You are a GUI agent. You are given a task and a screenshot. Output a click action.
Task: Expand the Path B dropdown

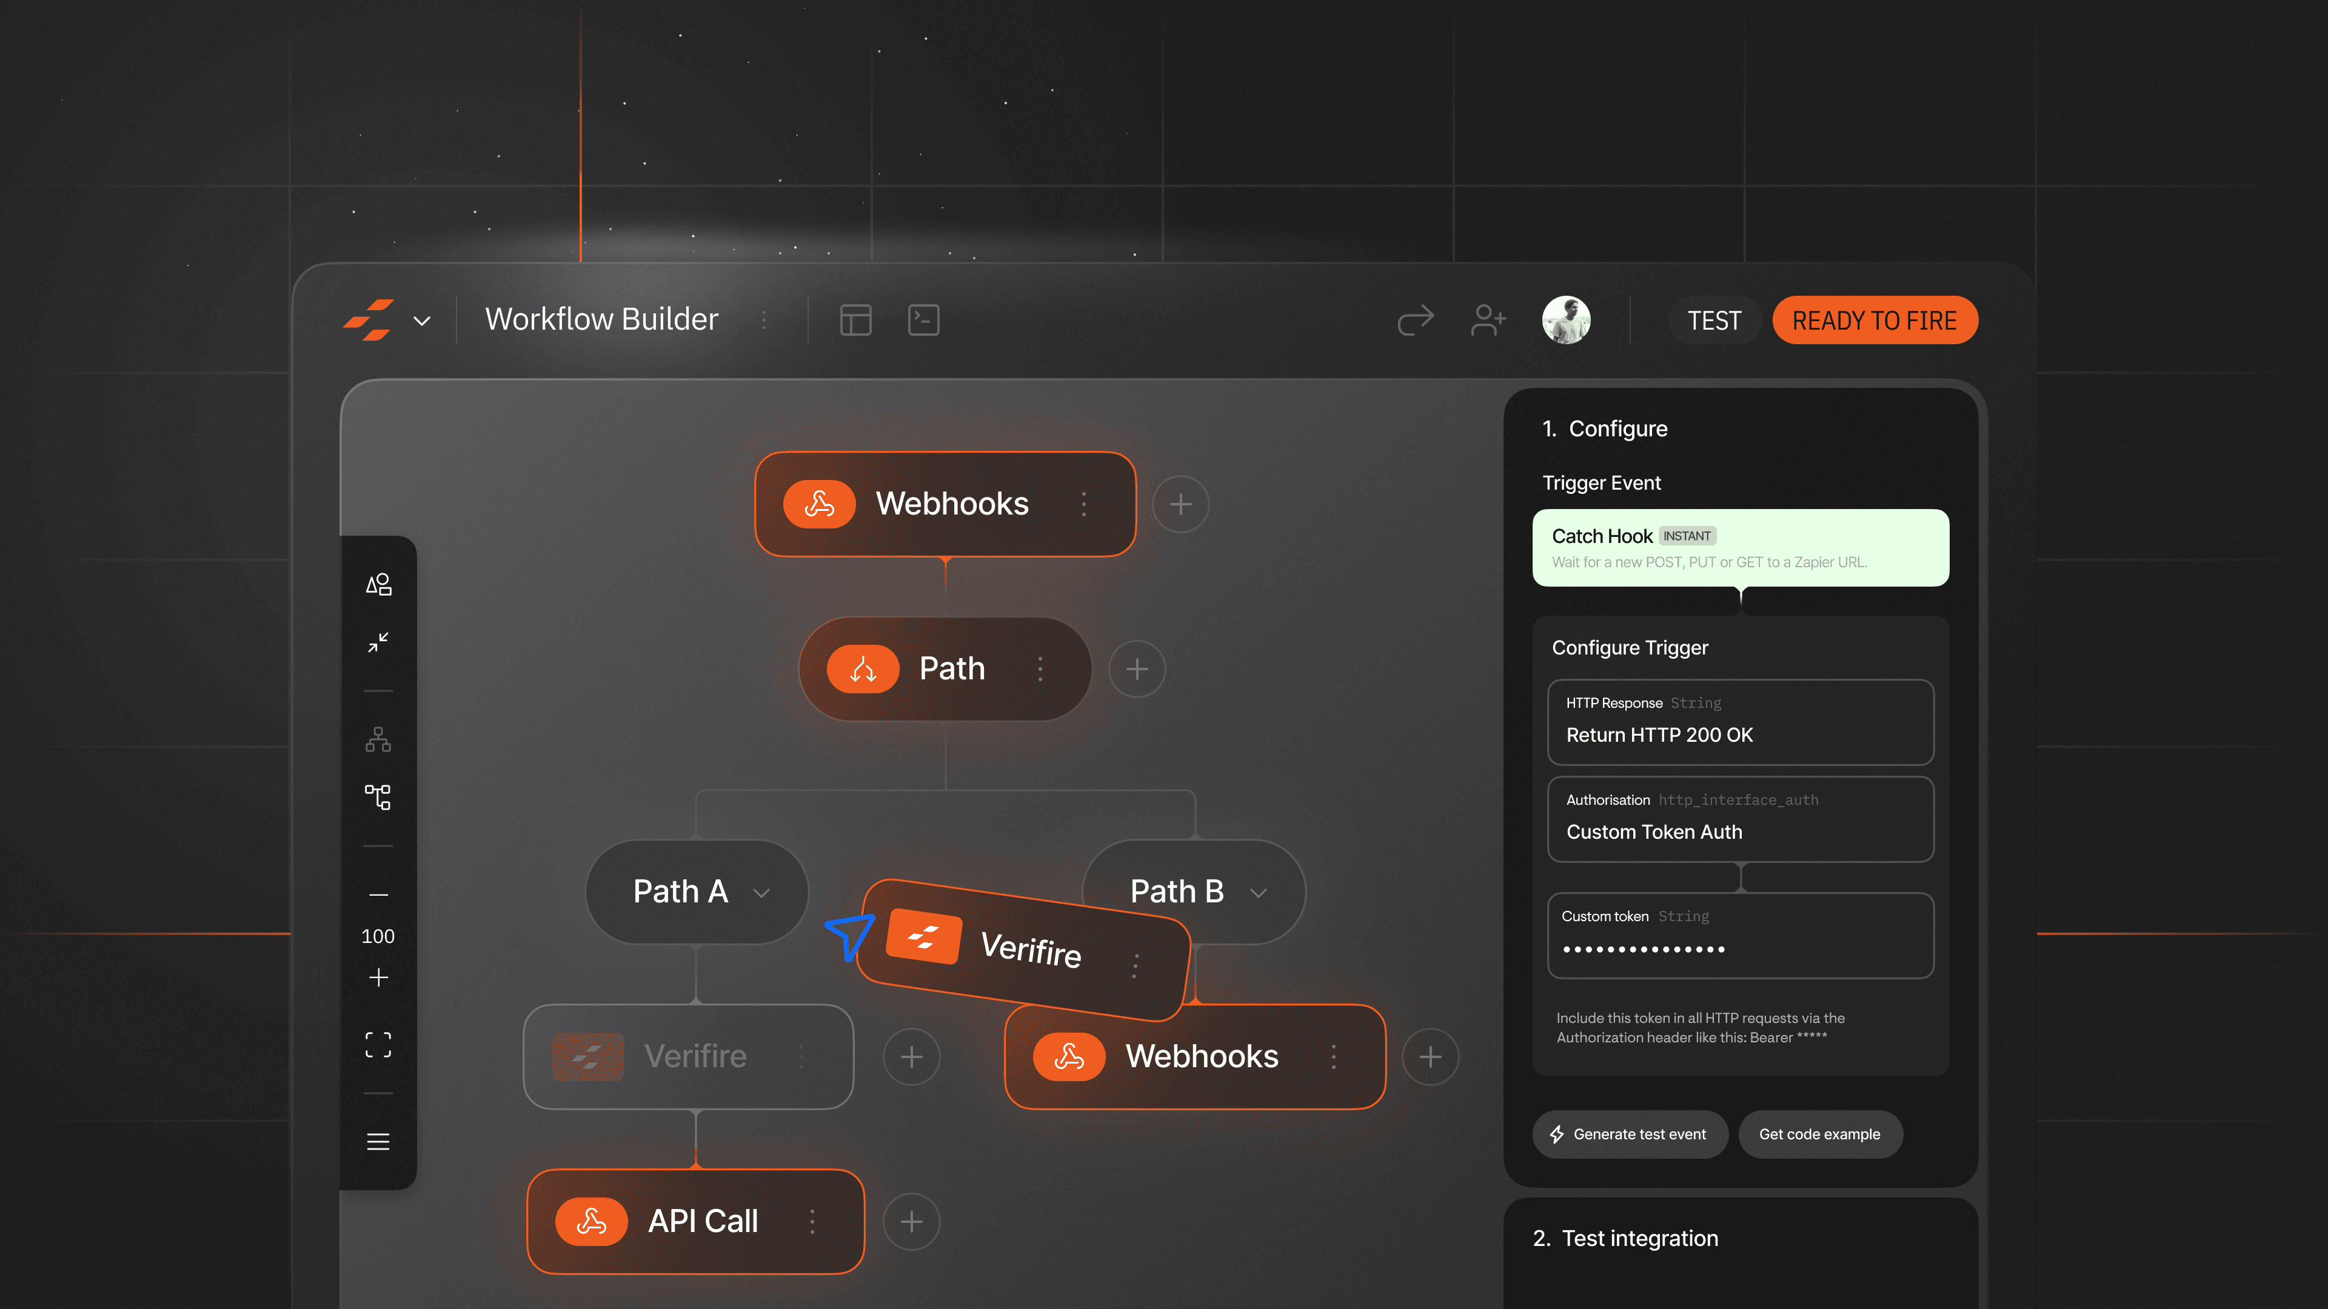[1258, 893]
